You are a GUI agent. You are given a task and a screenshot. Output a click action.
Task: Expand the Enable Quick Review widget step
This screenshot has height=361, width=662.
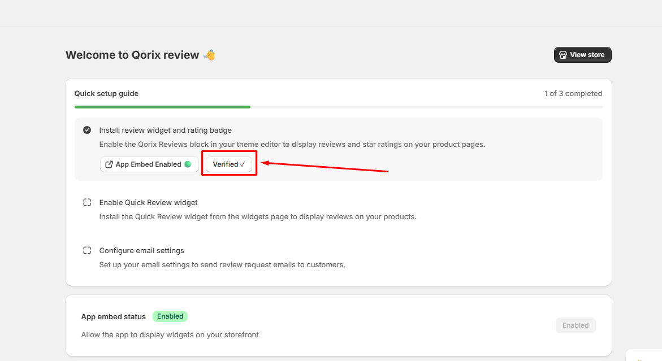pyautogui.click(x=148, y=202)
